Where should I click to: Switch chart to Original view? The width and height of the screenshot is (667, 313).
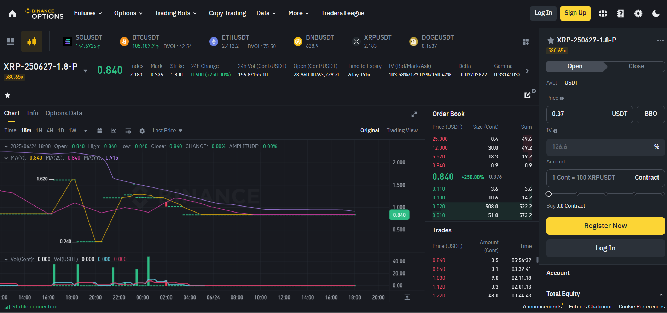[370, 131]
